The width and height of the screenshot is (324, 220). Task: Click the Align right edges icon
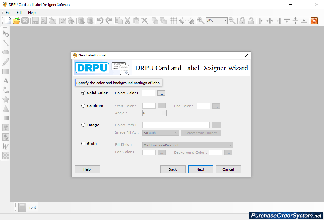[278, 21]
